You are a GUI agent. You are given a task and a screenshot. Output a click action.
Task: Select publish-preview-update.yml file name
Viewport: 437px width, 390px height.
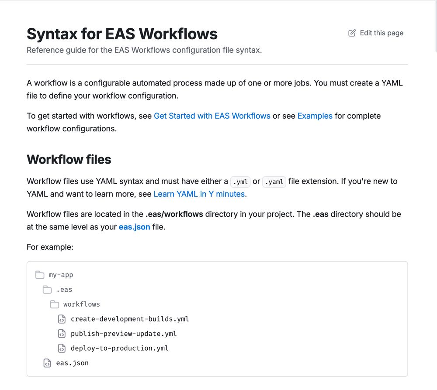[124, 334]
